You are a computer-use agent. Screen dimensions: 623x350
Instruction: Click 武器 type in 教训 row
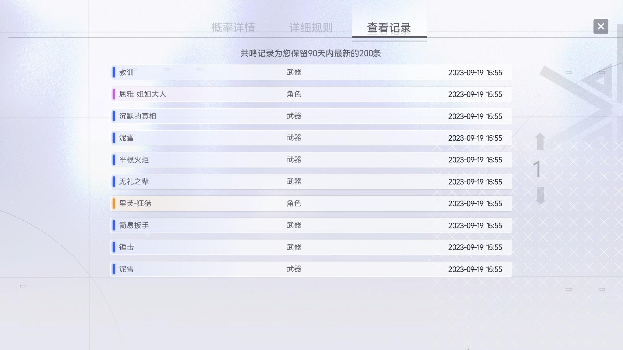click(x=294, y=72)
